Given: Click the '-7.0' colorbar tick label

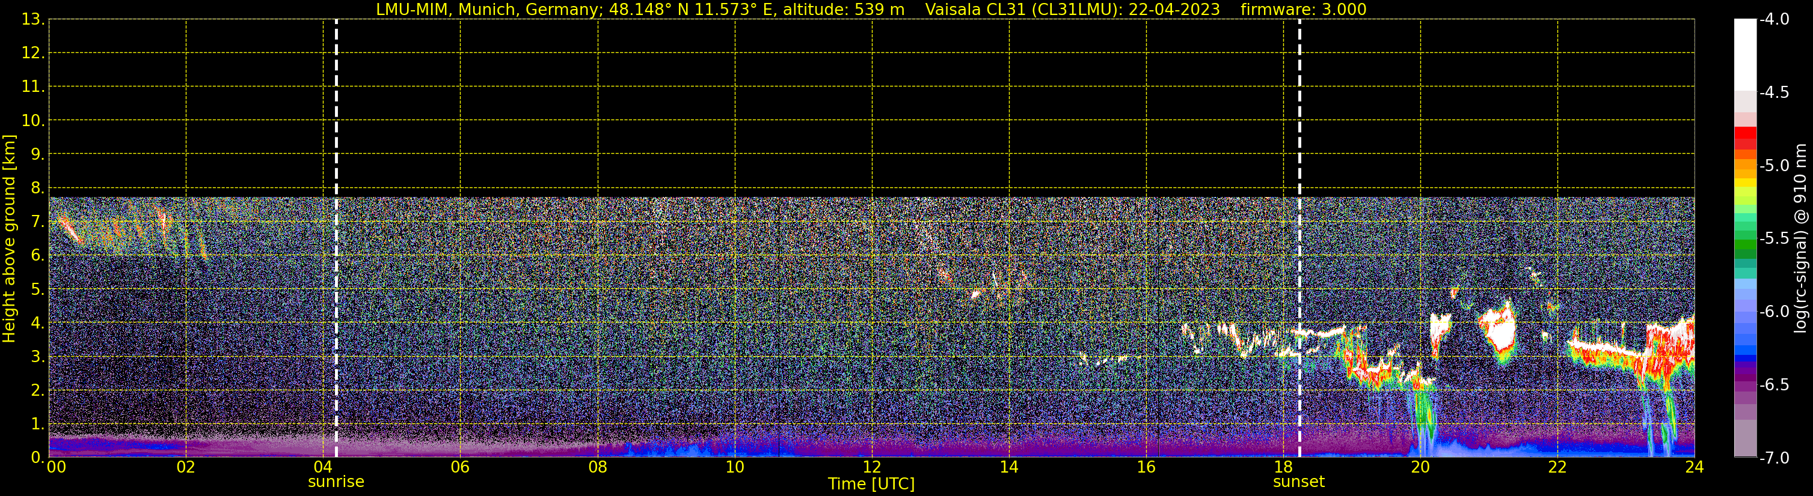Looking at the screenshot, I should pyautogui.click(x=1773, y=458).
